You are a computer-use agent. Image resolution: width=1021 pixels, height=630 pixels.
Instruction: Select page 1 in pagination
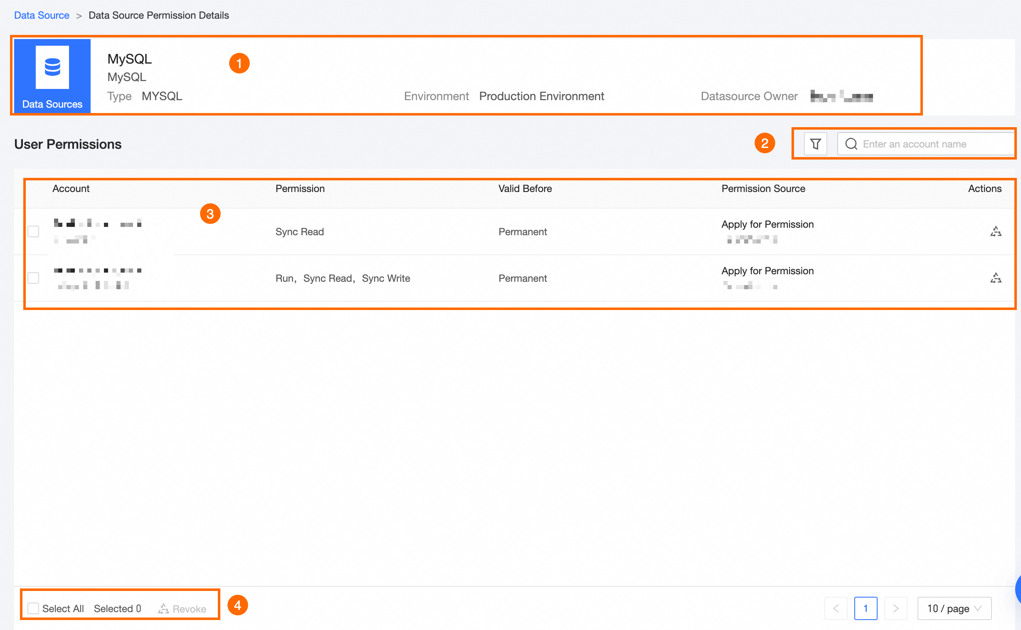coord(866,609)
